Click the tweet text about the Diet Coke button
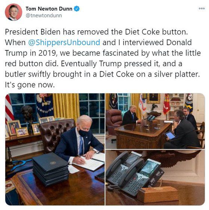The image size is (209, 210). point(103,58)
